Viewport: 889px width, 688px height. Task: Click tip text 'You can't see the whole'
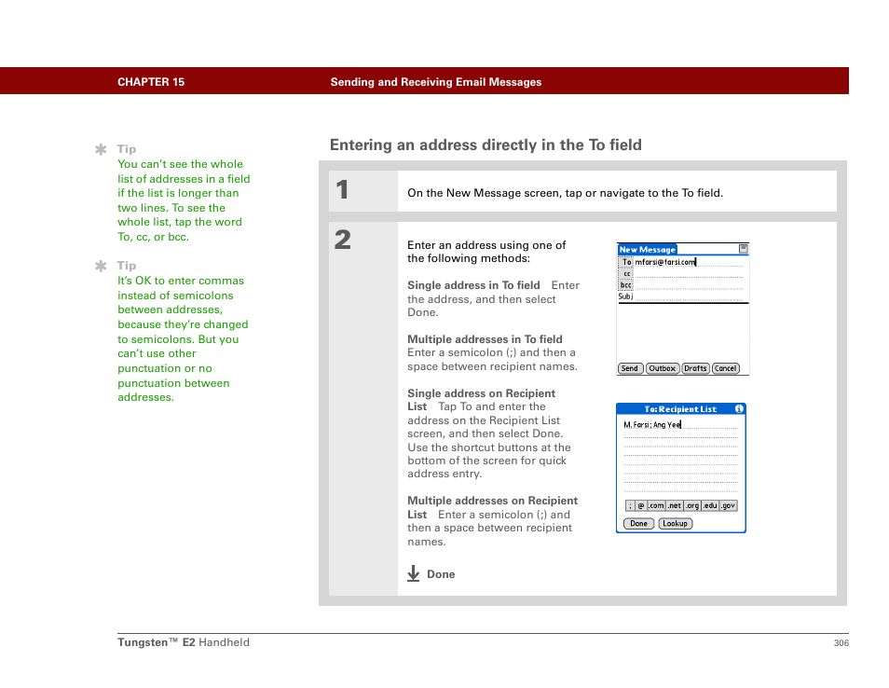coord(180,164)
